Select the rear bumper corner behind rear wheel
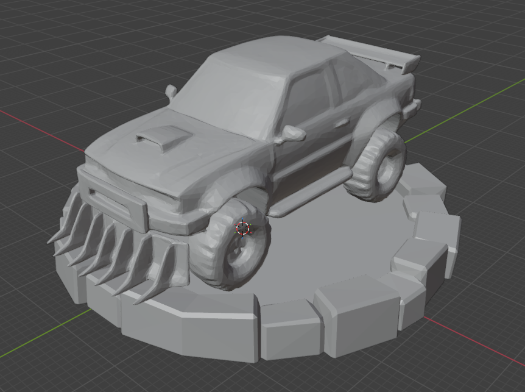525x392 pixels. click(412, 107)
